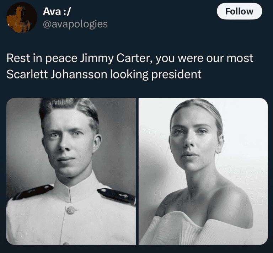Click the dark left epaulet on the uniform
The width and height of the screenshot is (273, 253).
click(33, 192)
